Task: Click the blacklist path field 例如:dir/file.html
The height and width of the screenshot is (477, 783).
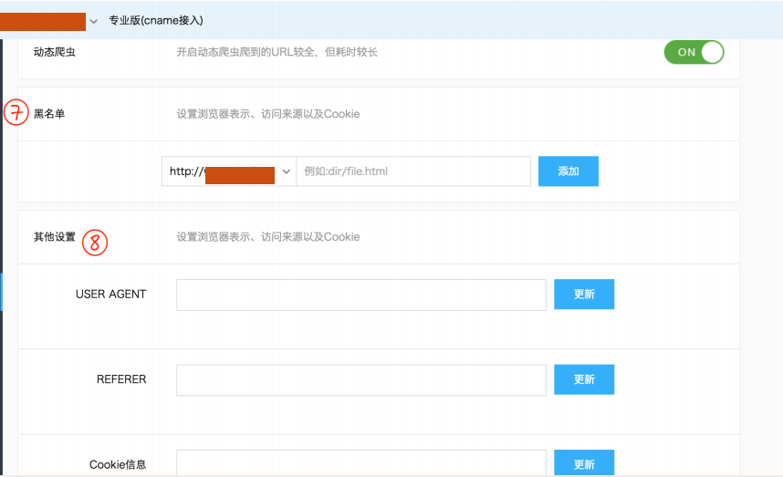Action: coord(413,171)
